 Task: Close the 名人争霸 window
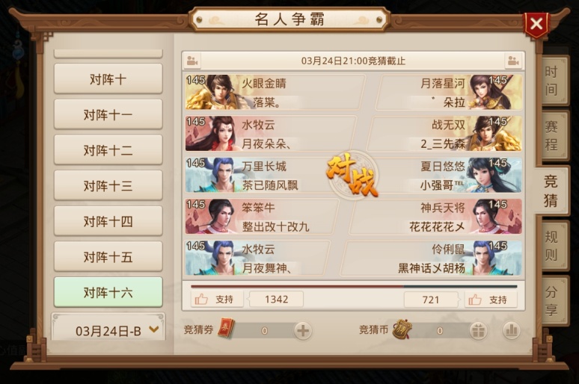pos(536,25)
